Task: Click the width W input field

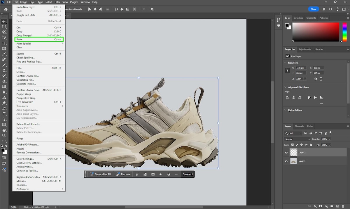Action: (301, 68)
